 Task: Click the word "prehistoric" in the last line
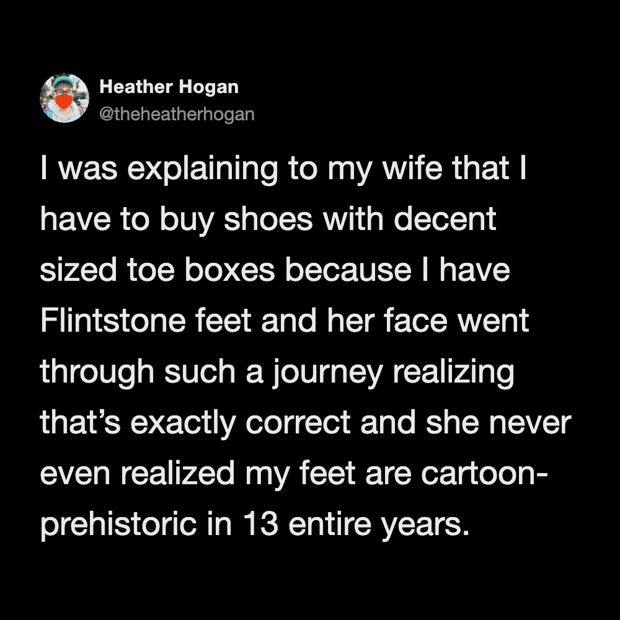click(119, 525)
